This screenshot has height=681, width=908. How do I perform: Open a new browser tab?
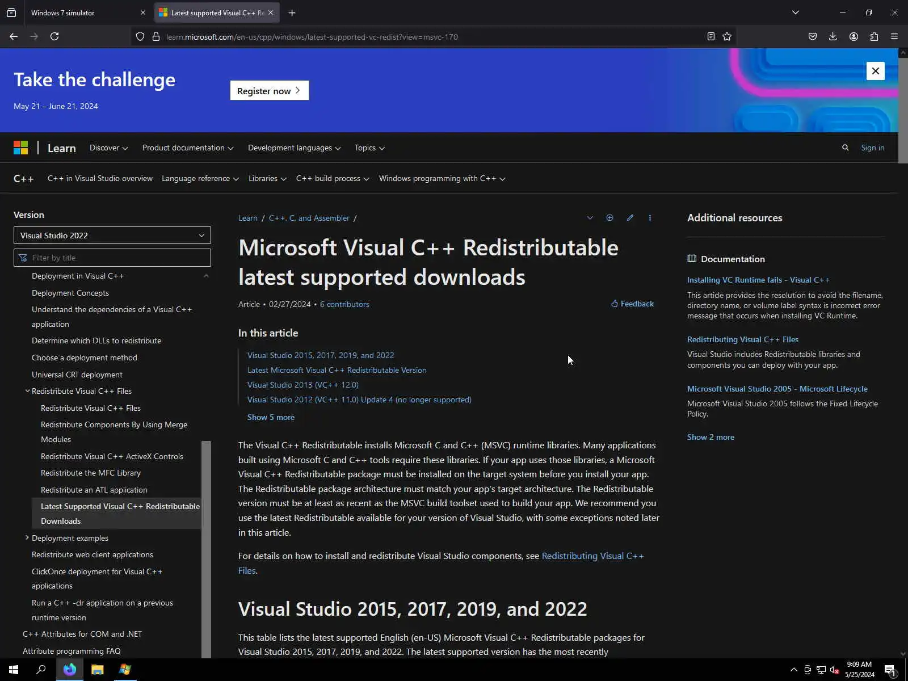[x=292, y=12]
